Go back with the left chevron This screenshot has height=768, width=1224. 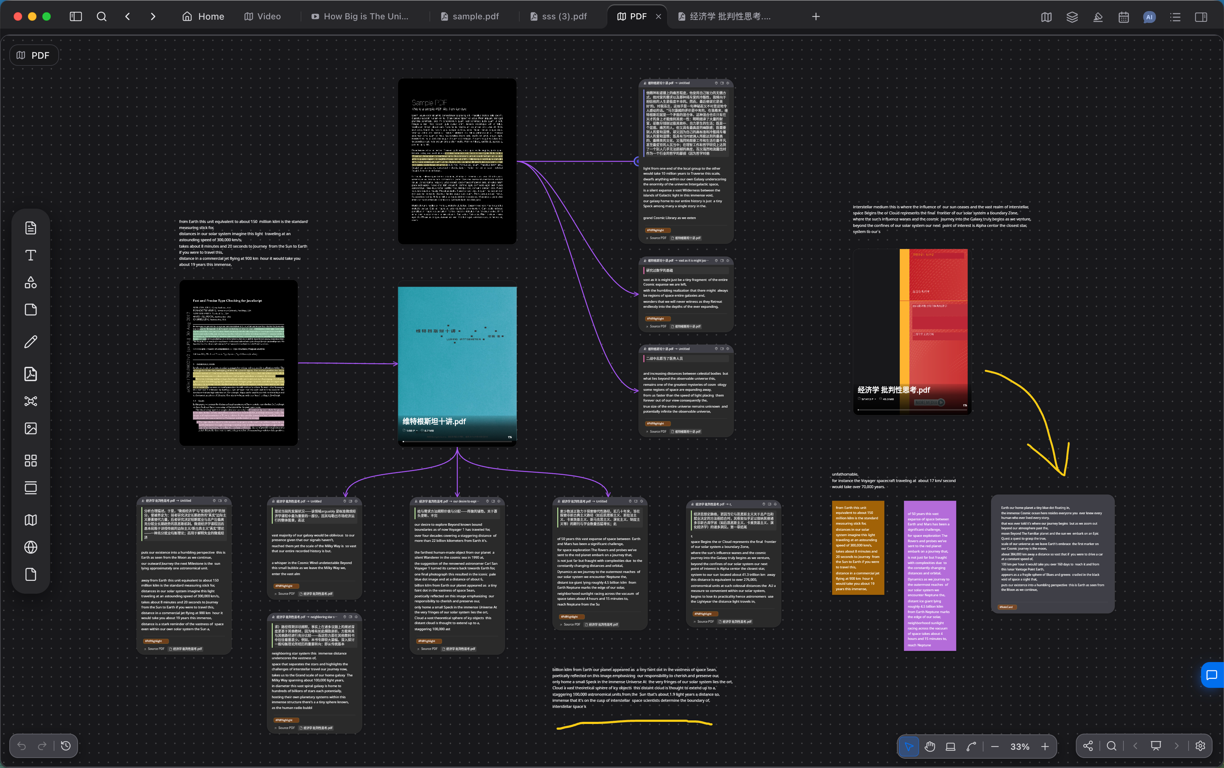coord(127,16)
